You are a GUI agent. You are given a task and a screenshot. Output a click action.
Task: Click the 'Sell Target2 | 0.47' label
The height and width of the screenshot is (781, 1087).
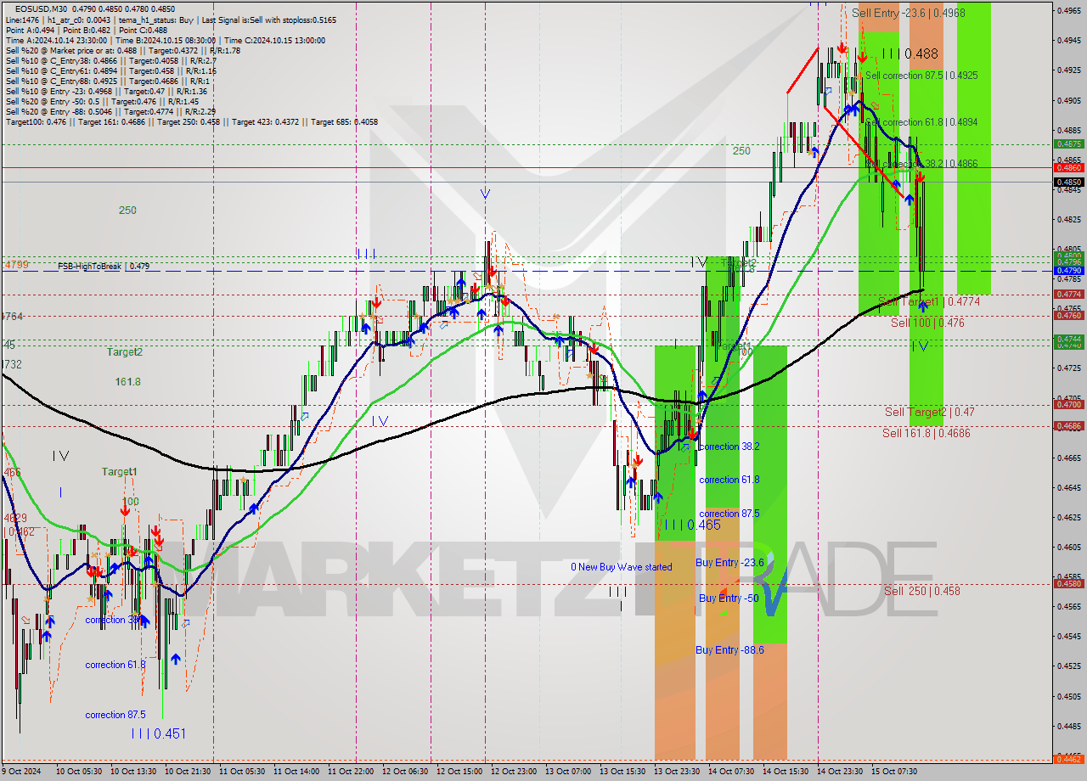[x=929, y=412]
